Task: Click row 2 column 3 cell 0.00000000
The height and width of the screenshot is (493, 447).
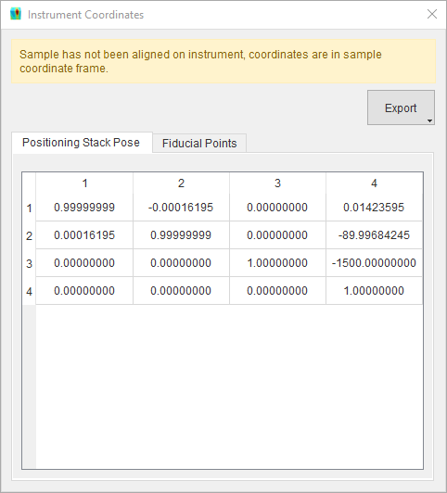Action: point(277,235)
